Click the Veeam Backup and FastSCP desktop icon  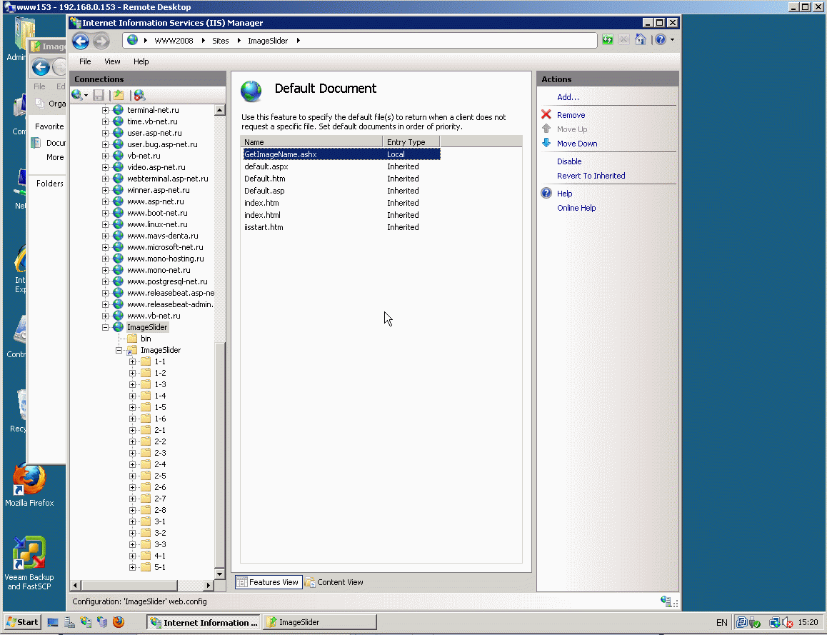point(29,563)
